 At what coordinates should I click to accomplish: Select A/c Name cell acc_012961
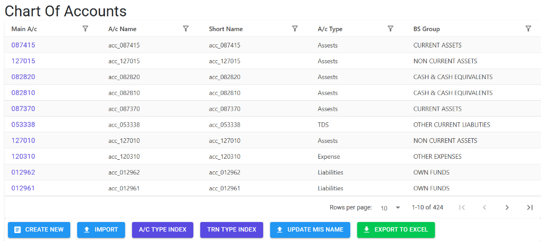coord(124,188)
